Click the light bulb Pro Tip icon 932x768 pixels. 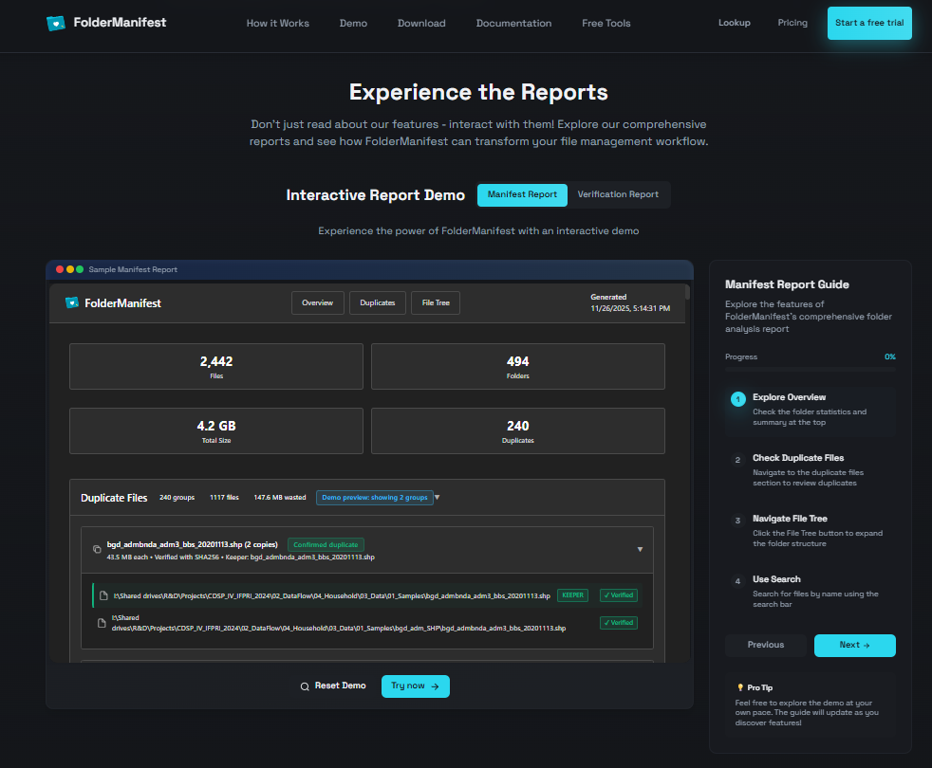740,687
